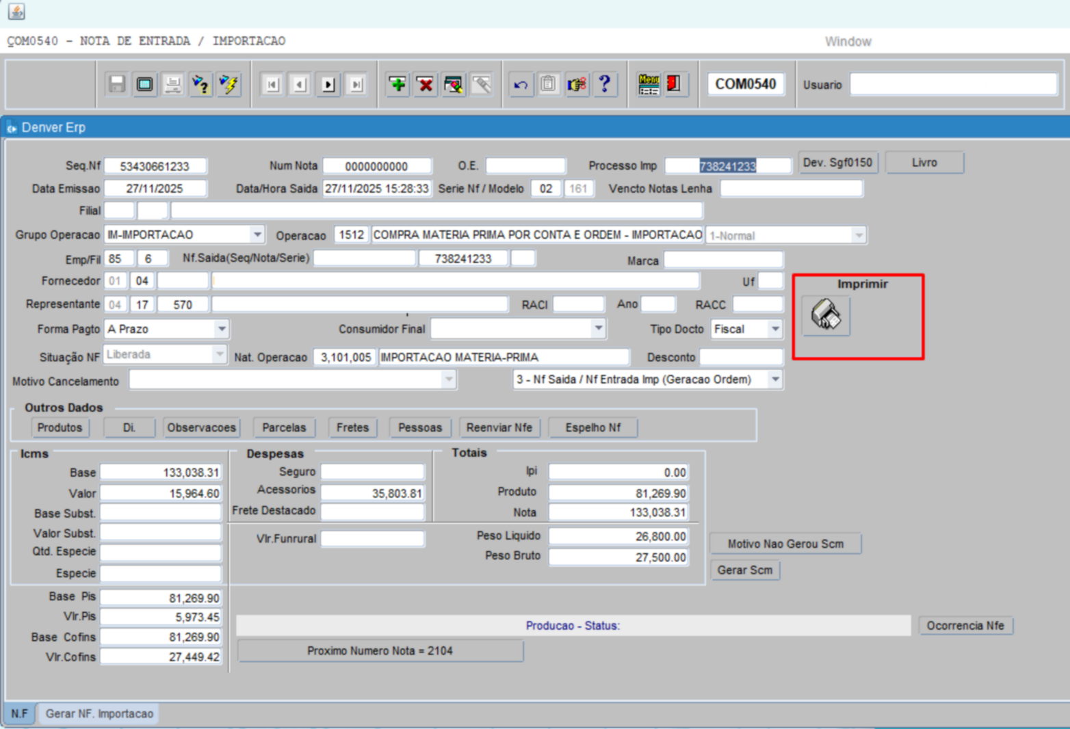Switch to Gerar NF. Importacao tab

tap(99, 713)
